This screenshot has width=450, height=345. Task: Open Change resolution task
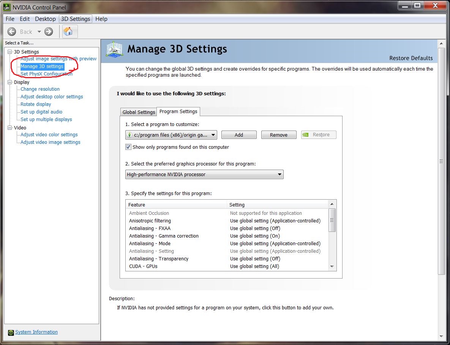pyautogui.click(x=40, y=89)
